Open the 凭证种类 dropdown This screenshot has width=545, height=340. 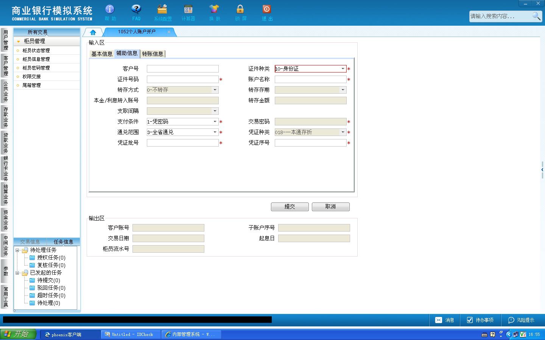343,132
